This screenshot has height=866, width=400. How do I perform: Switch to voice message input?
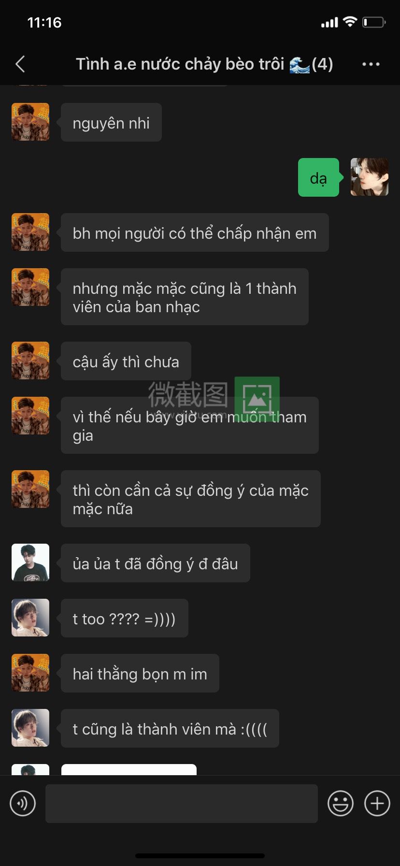(23, 804)
